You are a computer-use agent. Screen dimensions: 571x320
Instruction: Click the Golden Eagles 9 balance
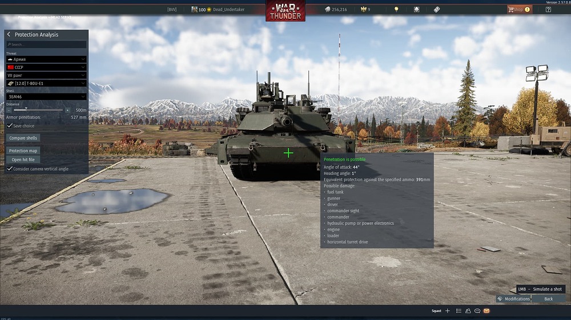(365, 10)
